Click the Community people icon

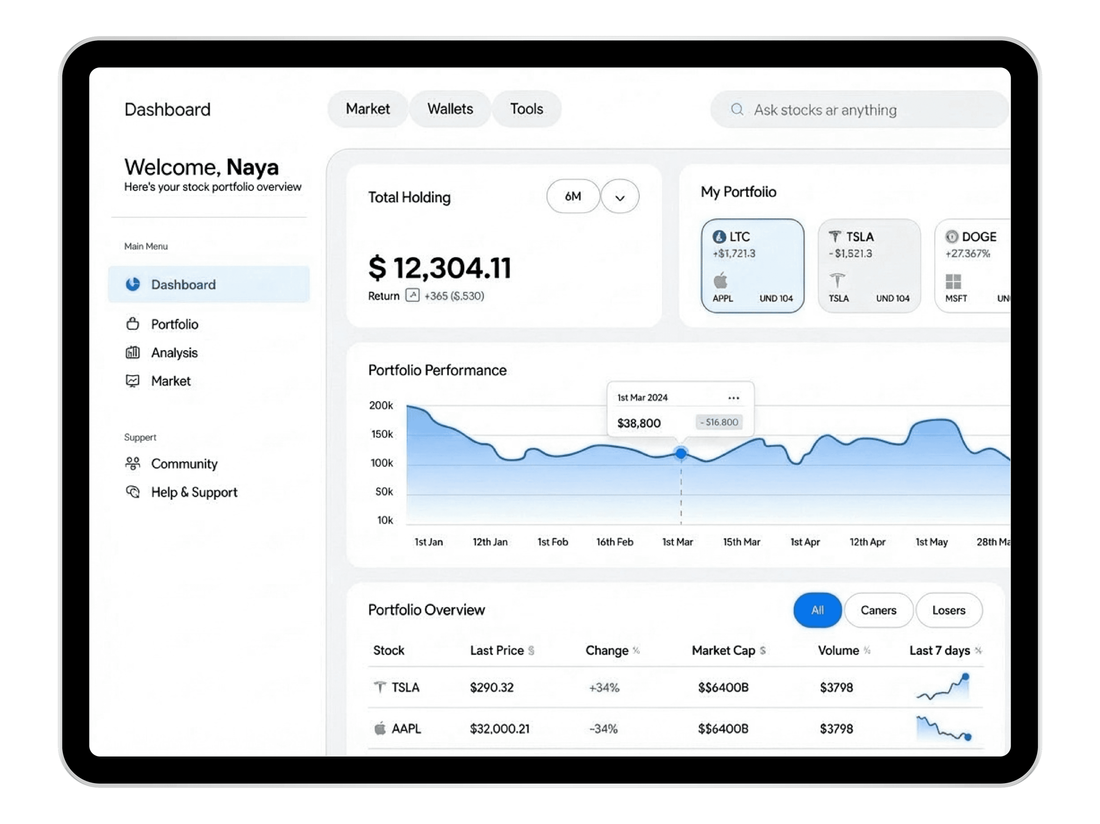pyautogui.click(x=133, y=464)
